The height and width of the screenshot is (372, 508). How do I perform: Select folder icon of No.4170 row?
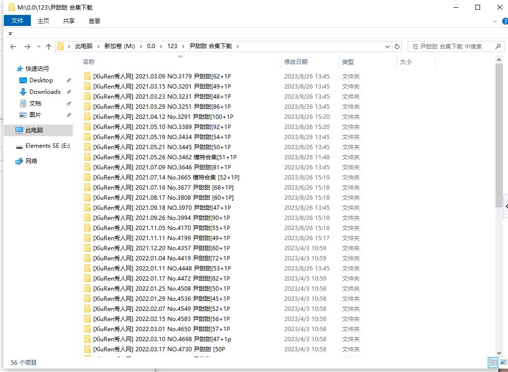pos(87,228)
